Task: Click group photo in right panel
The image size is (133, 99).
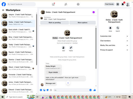Action: coord(114,14)
